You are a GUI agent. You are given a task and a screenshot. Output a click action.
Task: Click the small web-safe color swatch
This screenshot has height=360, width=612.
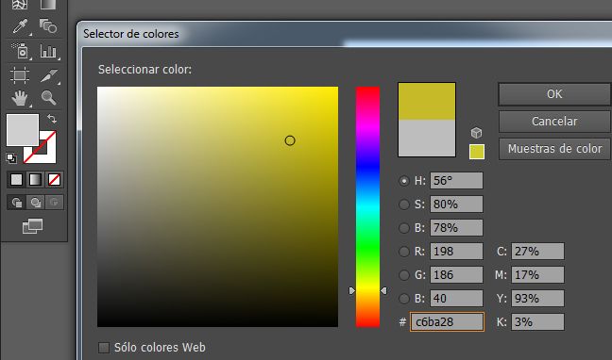pyautogui.click(x=477, y=152)
